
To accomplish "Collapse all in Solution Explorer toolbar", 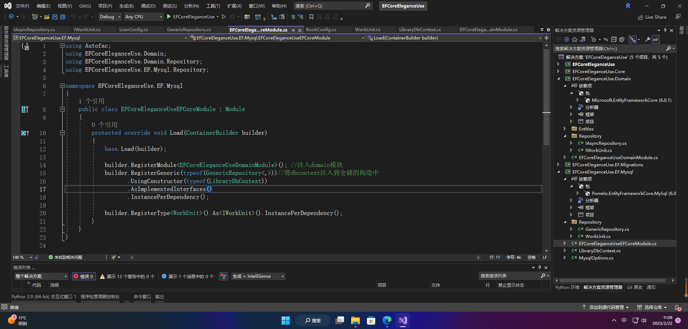I will click(614, 39).
